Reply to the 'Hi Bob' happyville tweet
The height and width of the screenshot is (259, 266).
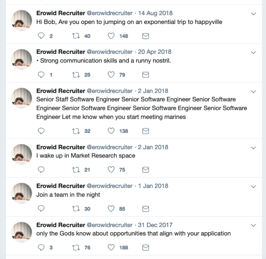click(x=41, y=36)
